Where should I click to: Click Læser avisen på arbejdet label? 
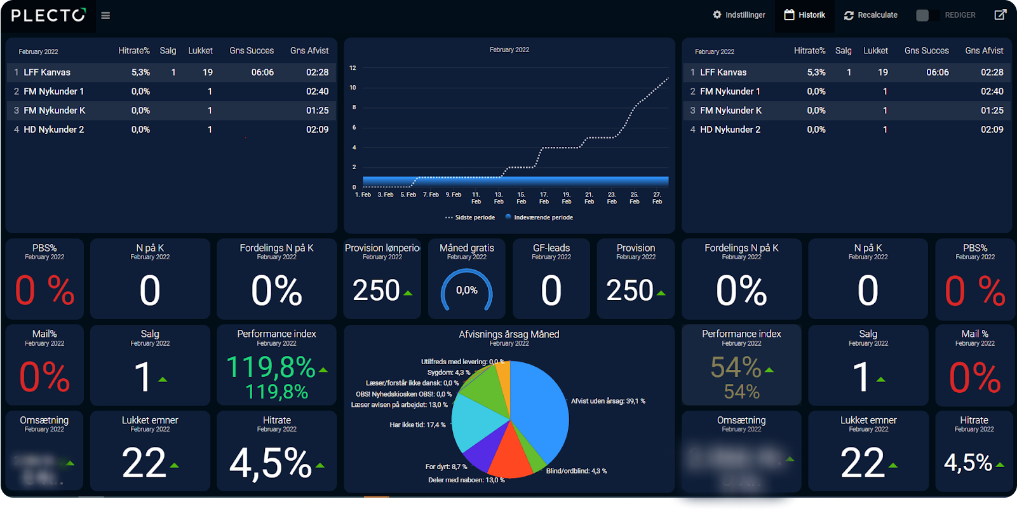point(399,405)
